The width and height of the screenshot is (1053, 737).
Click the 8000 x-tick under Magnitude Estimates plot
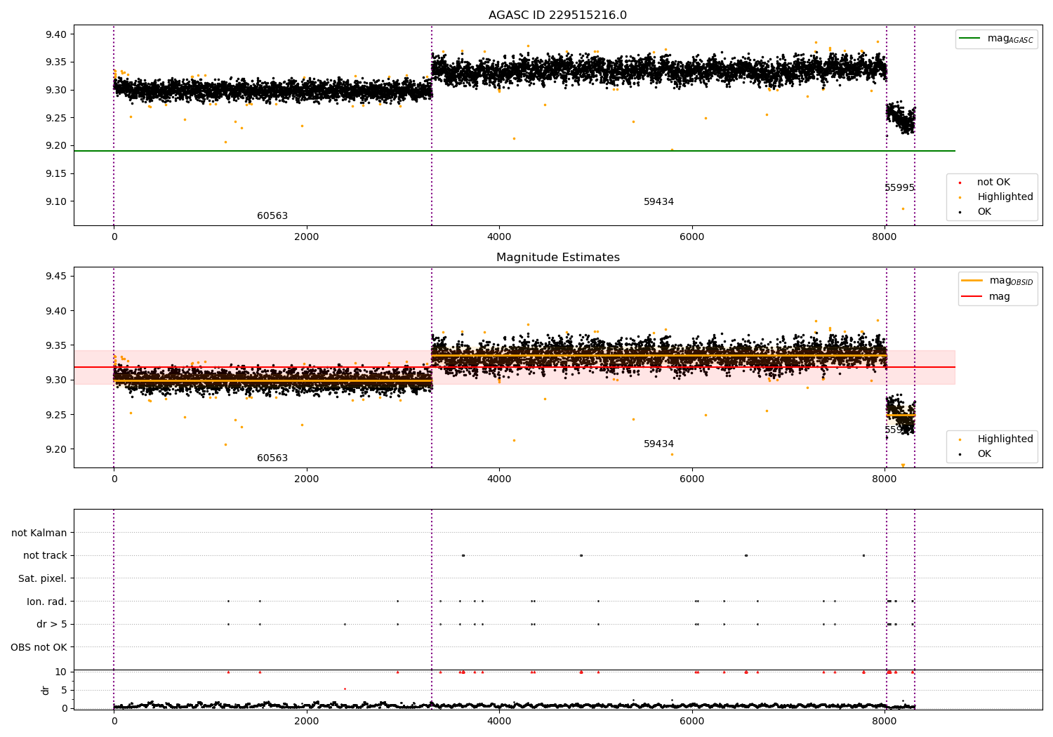click(885, 479)
